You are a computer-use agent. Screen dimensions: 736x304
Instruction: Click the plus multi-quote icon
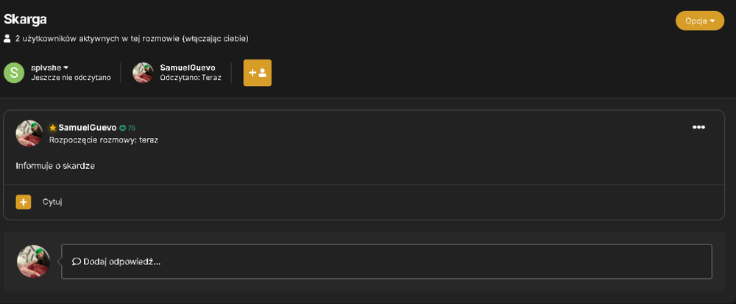(24, 202)
